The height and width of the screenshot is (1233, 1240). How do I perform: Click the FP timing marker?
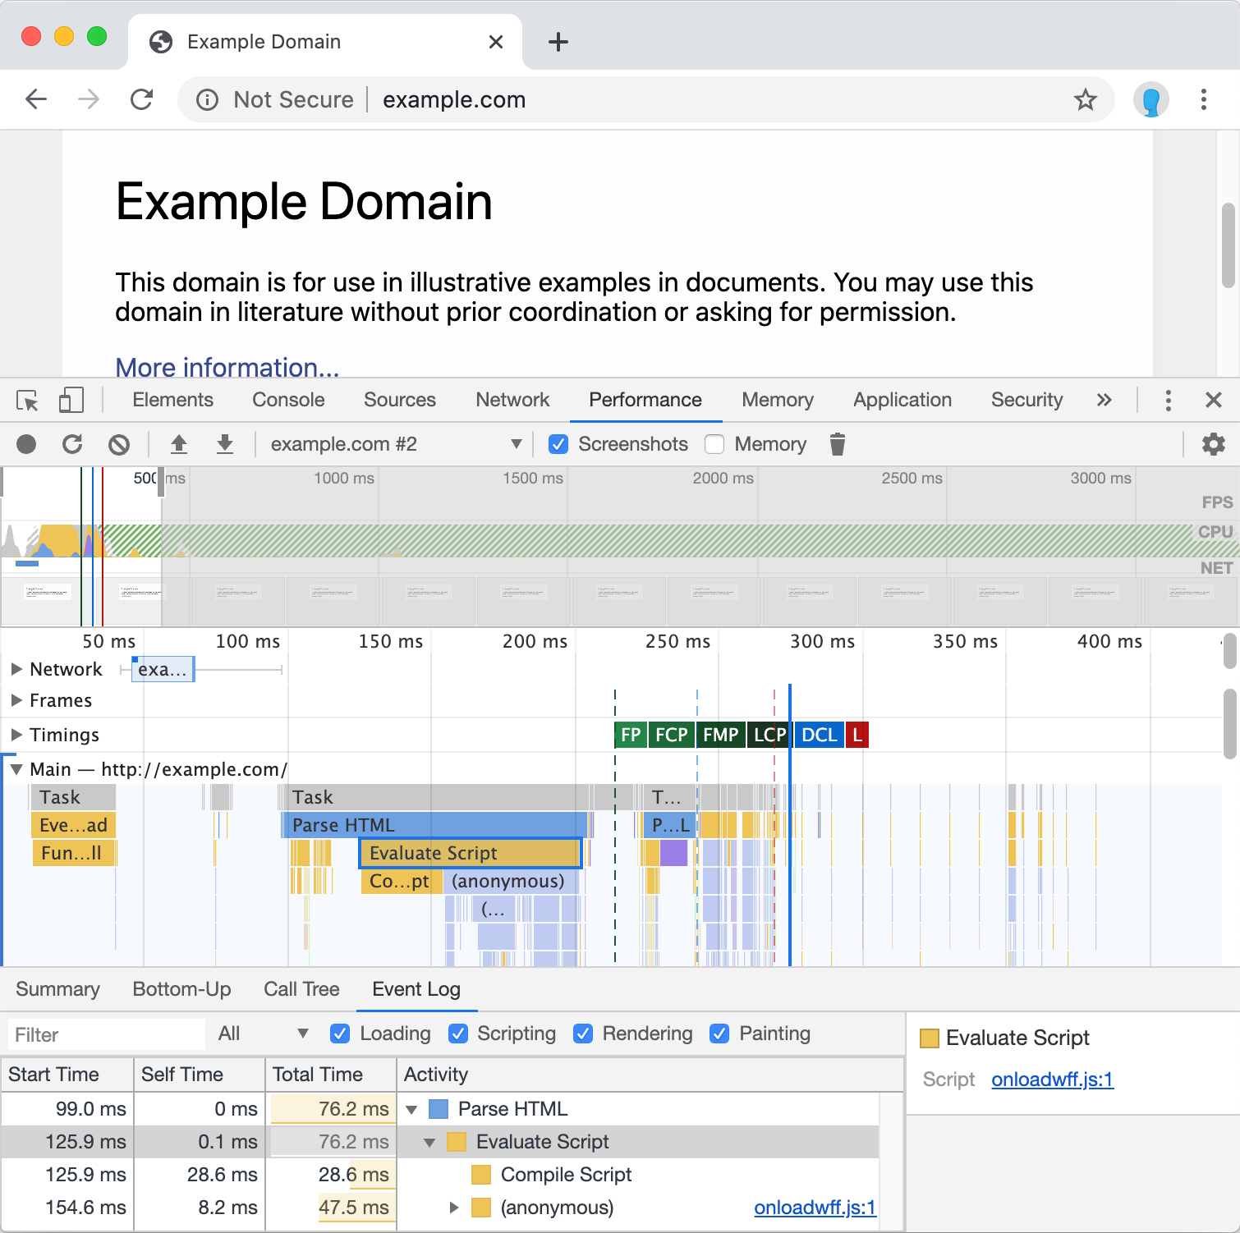(x=631, y=735)
